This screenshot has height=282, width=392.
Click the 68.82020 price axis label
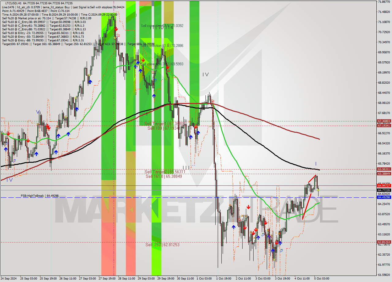[x=384, y=83]
